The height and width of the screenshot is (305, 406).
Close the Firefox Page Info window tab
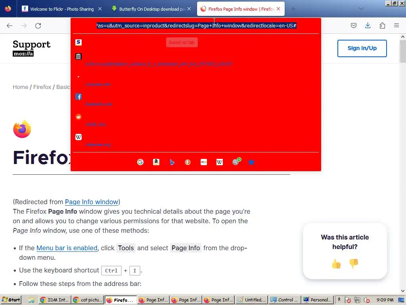coord(278,9)
